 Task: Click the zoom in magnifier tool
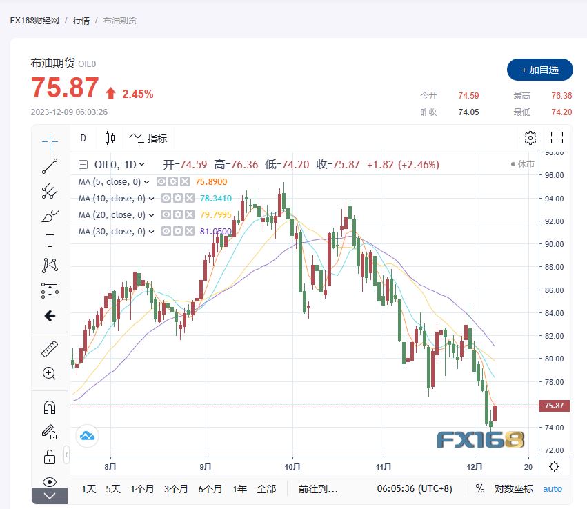50,373
